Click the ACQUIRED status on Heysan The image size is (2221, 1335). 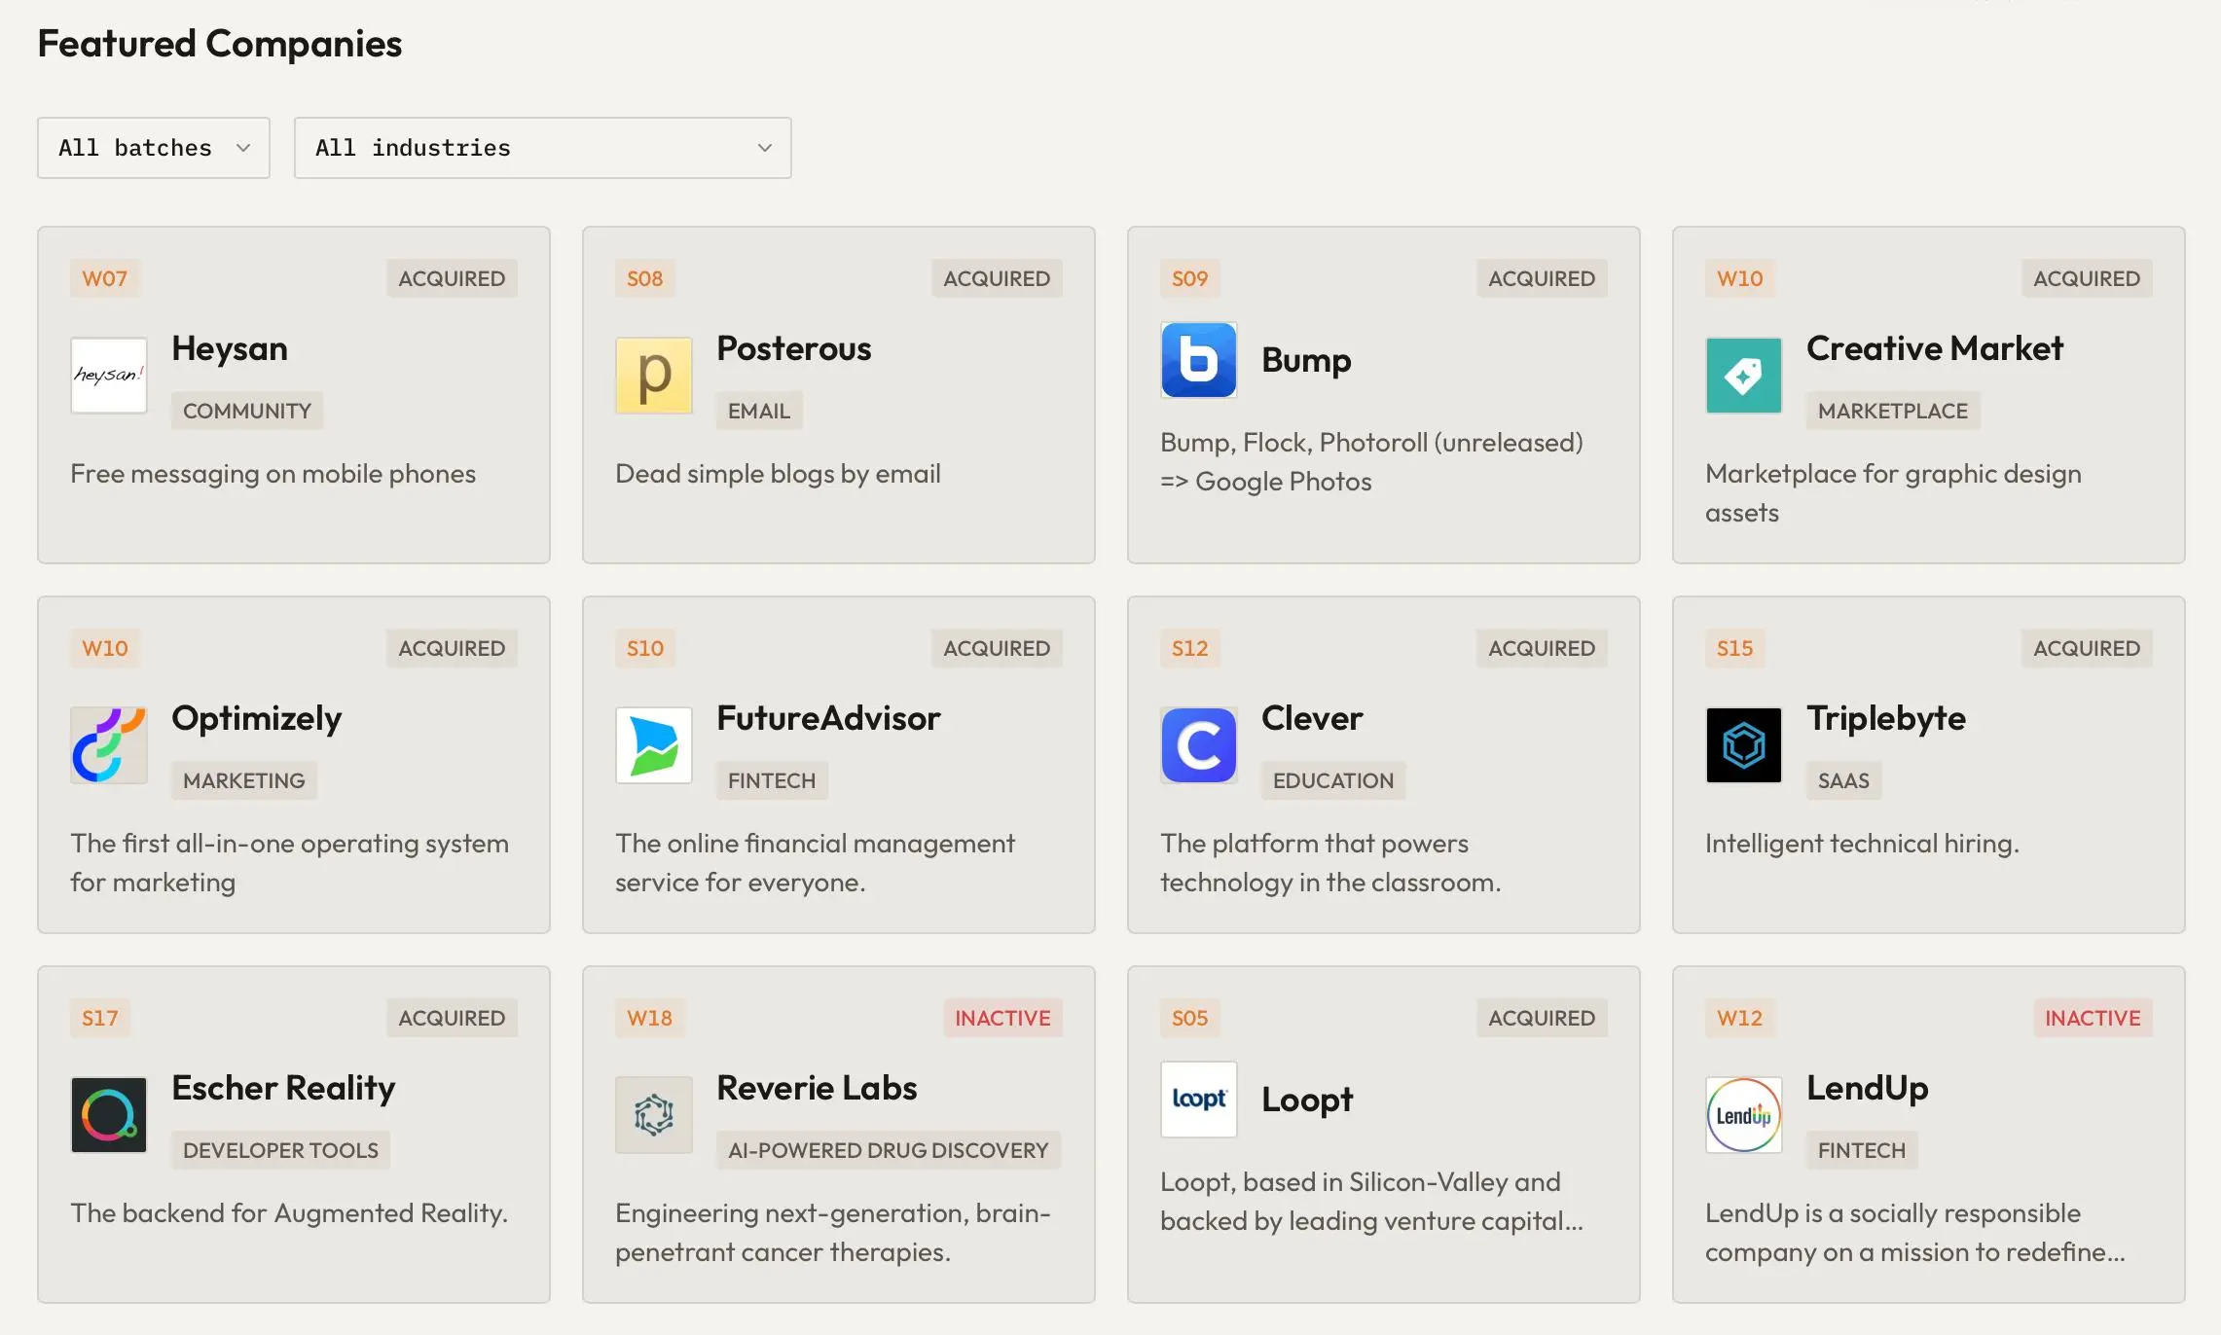tap(452, 278)
